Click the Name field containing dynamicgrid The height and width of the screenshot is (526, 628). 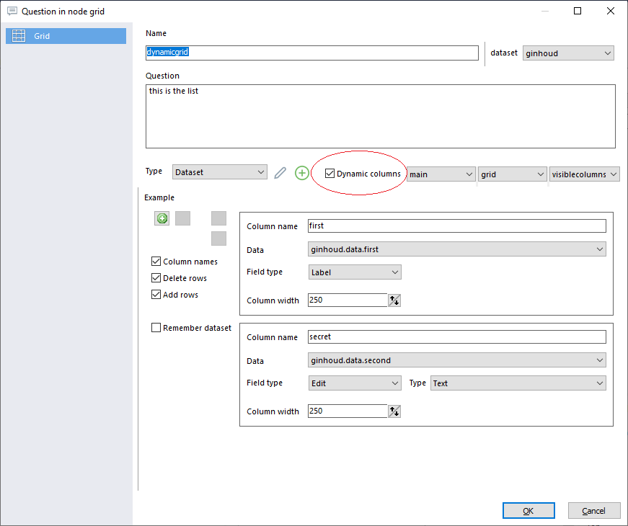(312, 53)
